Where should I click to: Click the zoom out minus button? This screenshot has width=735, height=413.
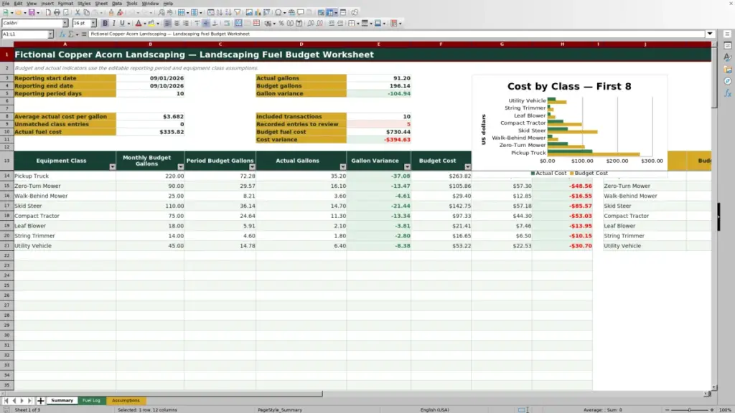(x=667, y=409)
